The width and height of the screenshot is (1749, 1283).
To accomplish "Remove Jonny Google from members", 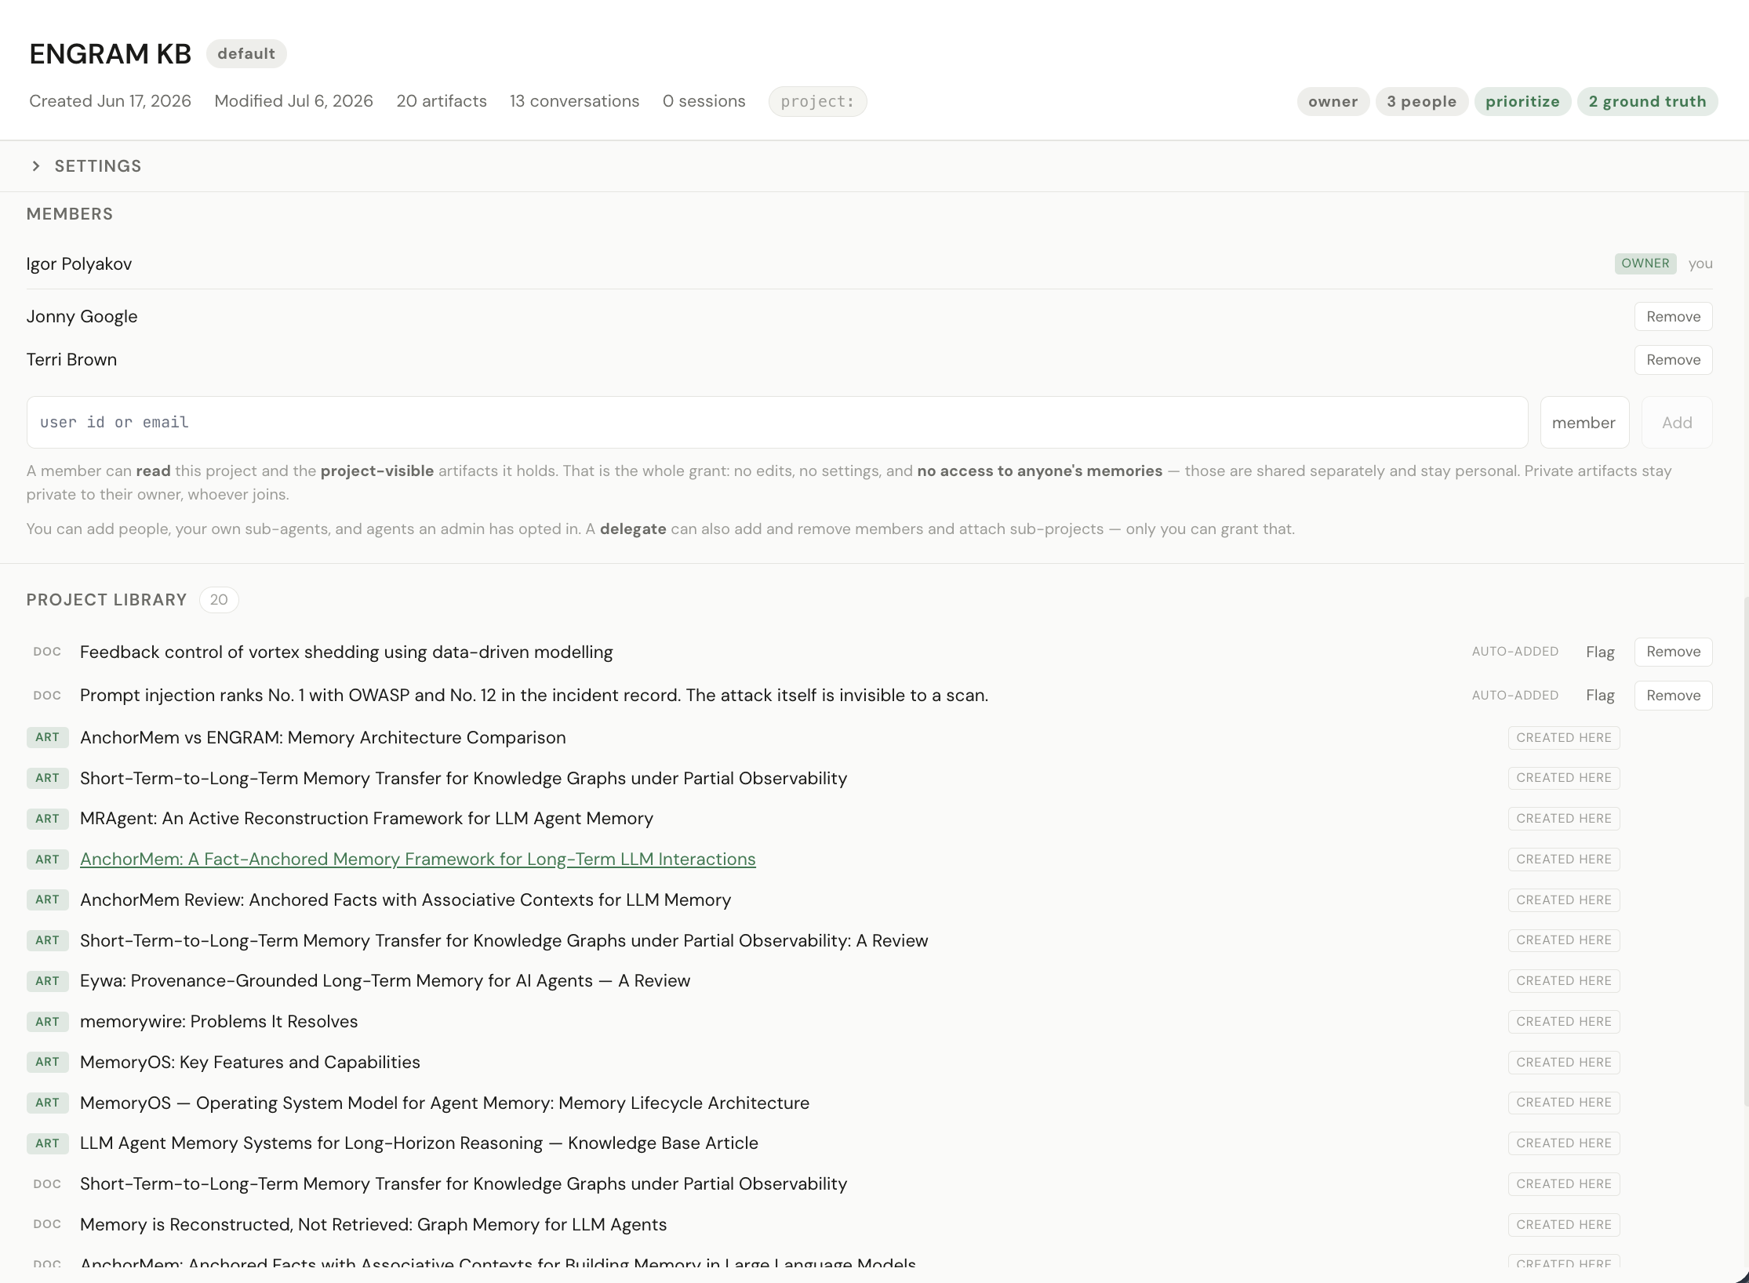I will point(1673,317).
